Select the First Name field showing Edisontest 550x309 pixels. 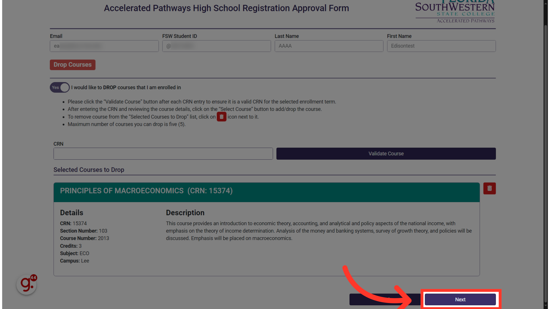pyautogui.click(x=441, y=46)
